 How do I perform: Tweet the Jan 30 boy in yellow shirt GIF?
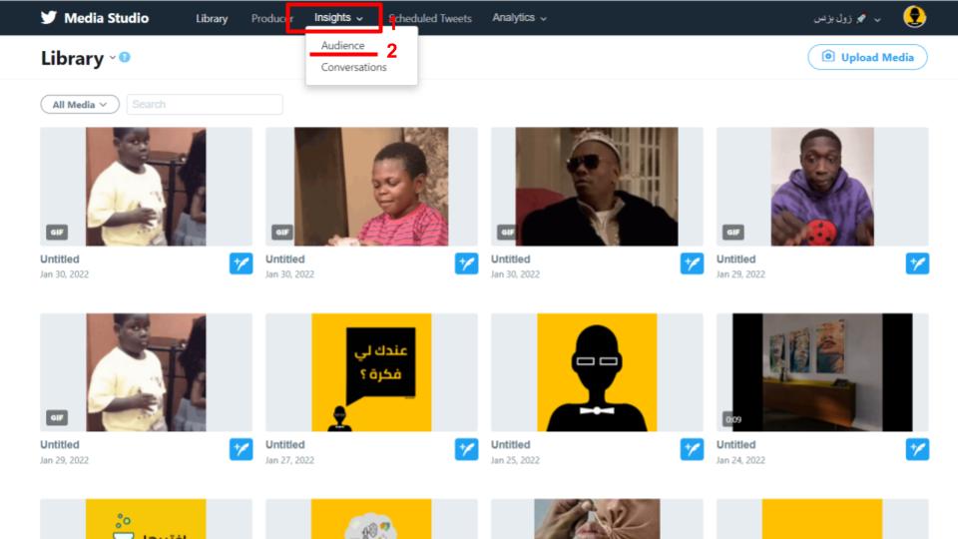(240, 264)
